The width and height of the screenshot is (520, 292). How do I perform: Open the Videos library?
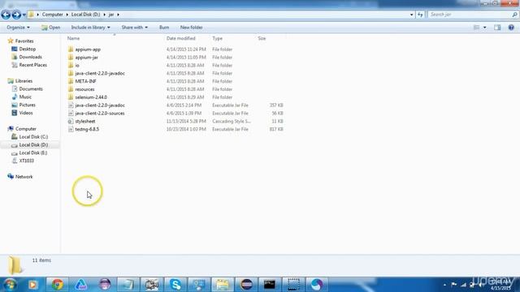pos(26,113)
